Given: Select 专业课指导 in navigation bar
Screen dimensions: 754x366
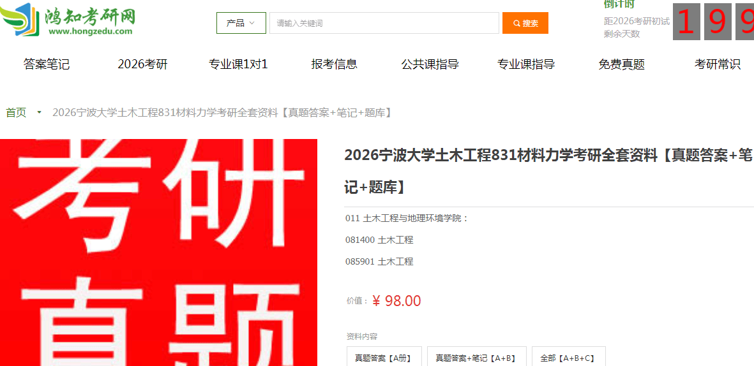Looking at the screenshot, I should click(526, 64).
